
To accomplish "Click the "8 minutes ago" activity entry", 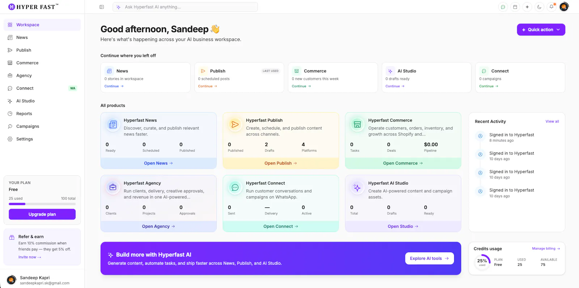I will 502,141.
